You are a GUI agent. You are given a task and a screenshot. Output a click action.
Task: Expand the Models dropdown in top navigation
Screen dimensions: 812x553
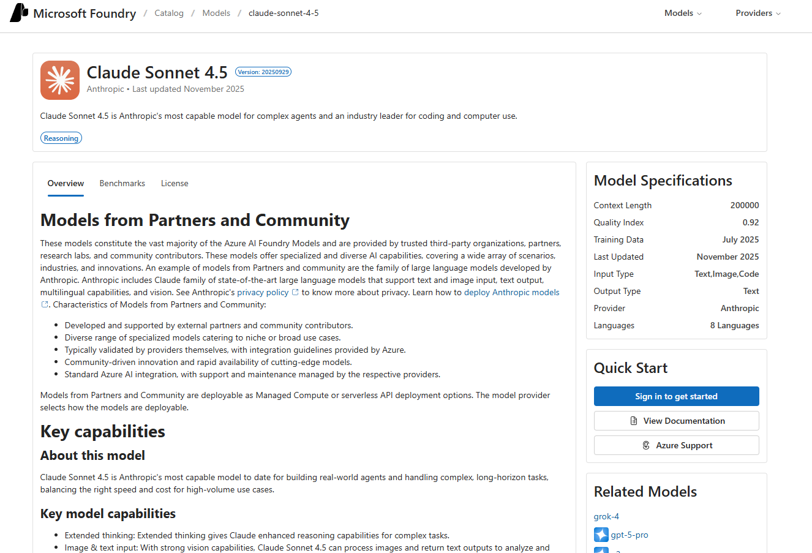tap(683, 13)
